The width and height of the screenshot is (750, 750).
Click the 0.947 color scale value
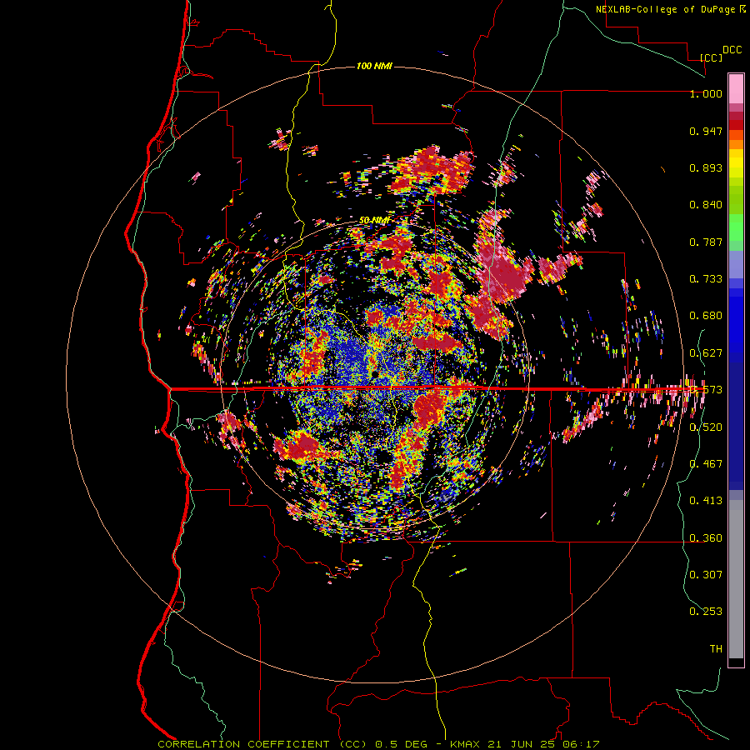pyautogui.click(x=706, y=131)
